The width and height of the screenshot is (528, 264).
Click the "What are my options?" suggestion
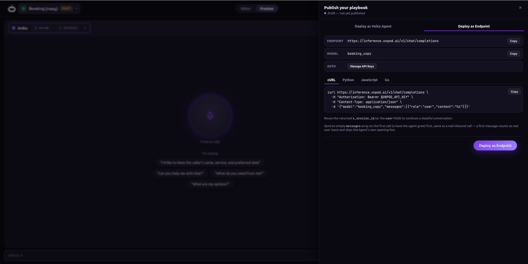210,184
